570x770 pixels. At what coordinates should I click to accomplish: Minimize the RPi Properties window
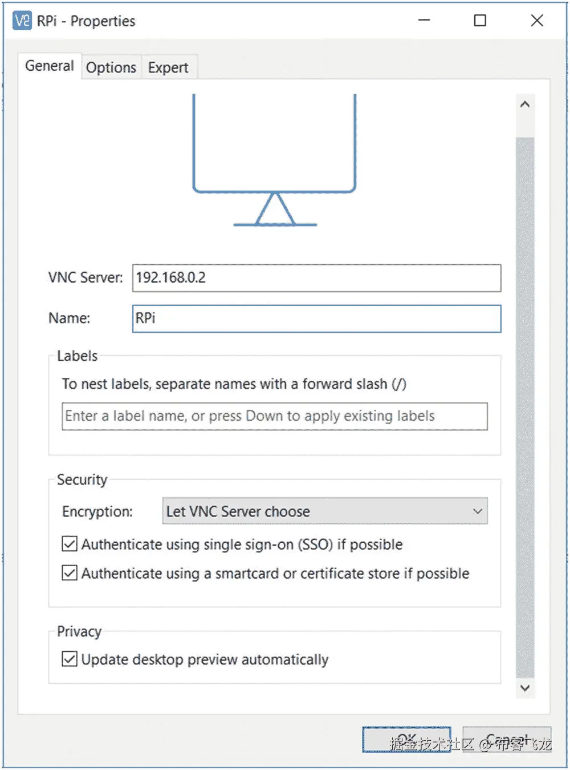(x=424, y=21)
